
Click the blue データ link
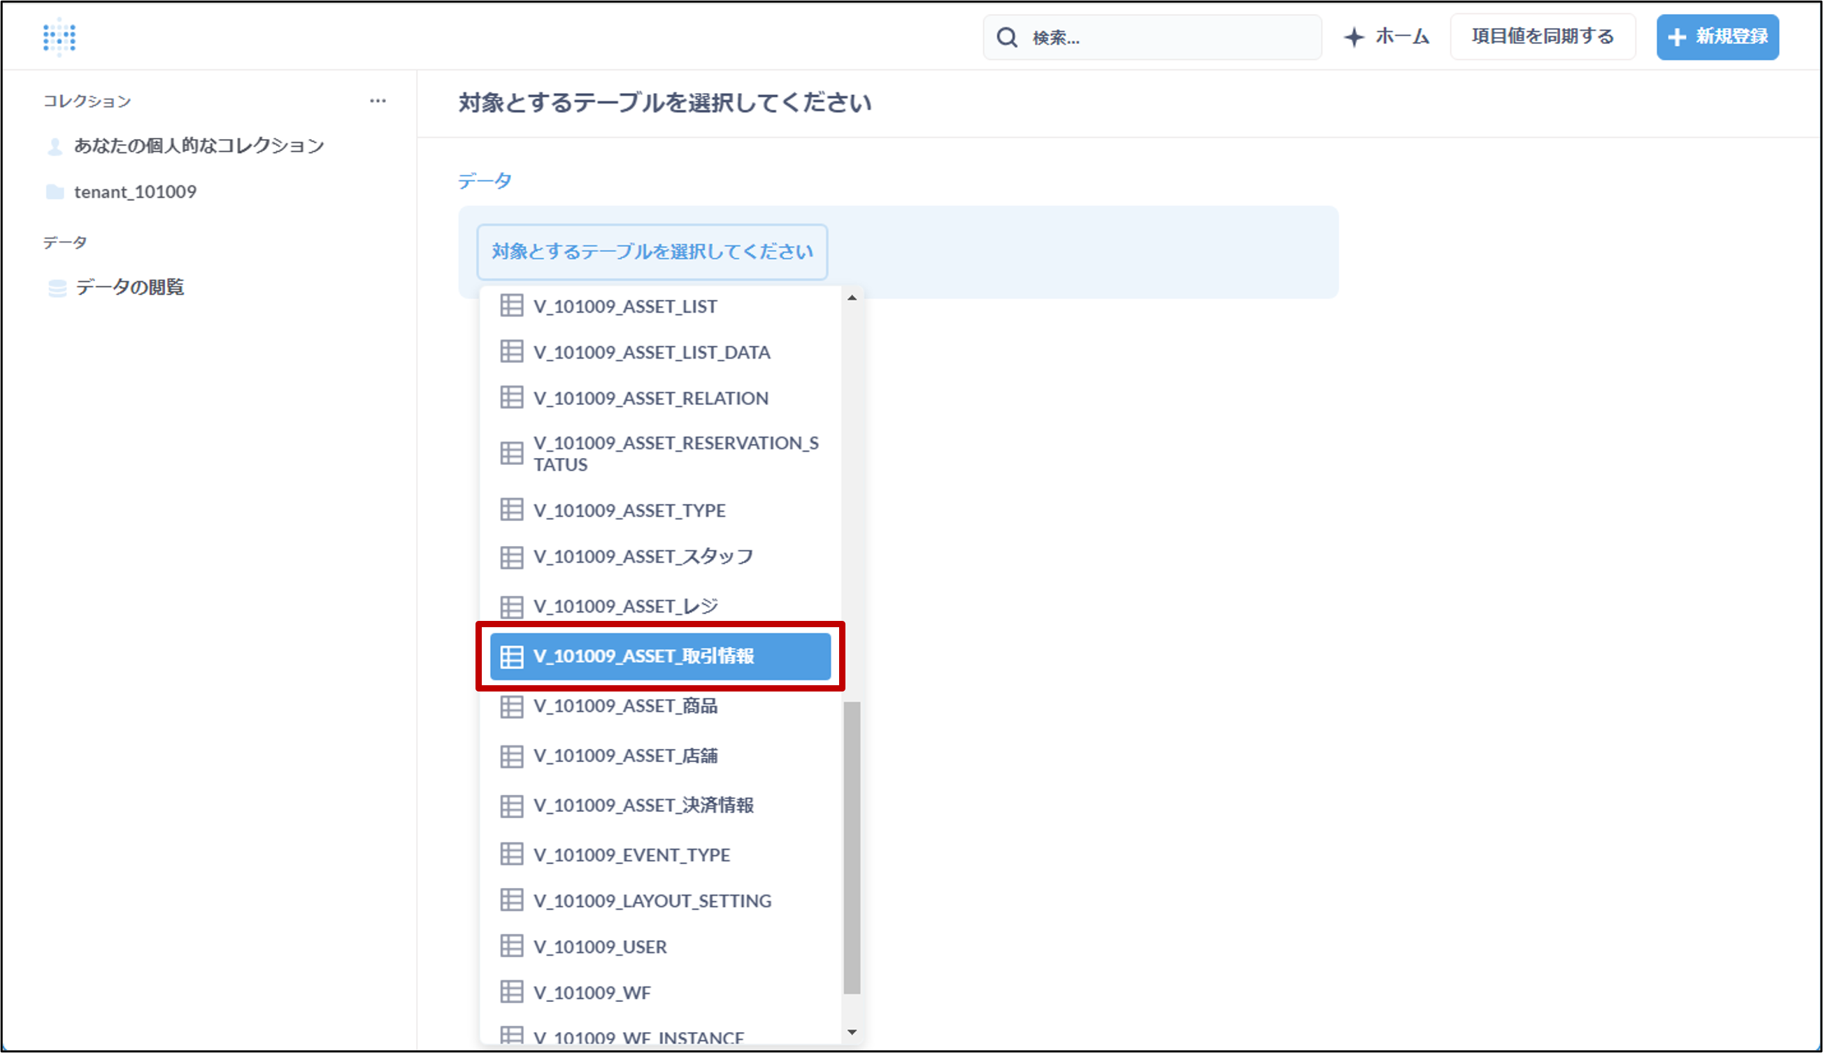(485, 181)
